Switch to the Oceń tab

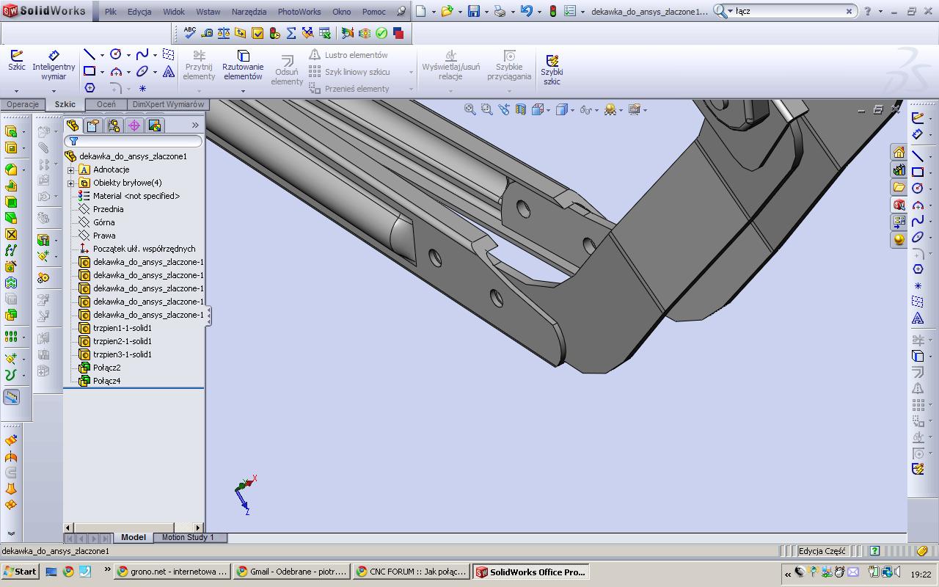(106, 104)
